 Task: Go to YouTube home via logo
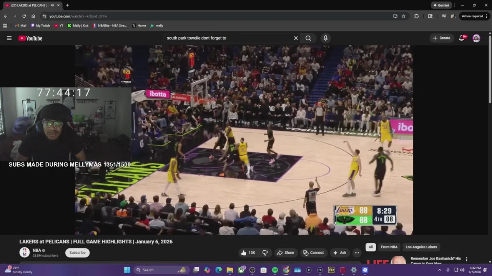[x=30, y=38]
